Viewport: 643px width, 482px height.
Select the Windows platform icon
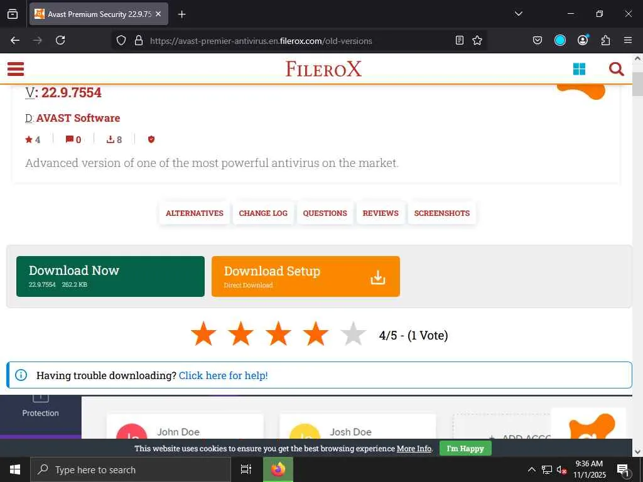[579, 69]
